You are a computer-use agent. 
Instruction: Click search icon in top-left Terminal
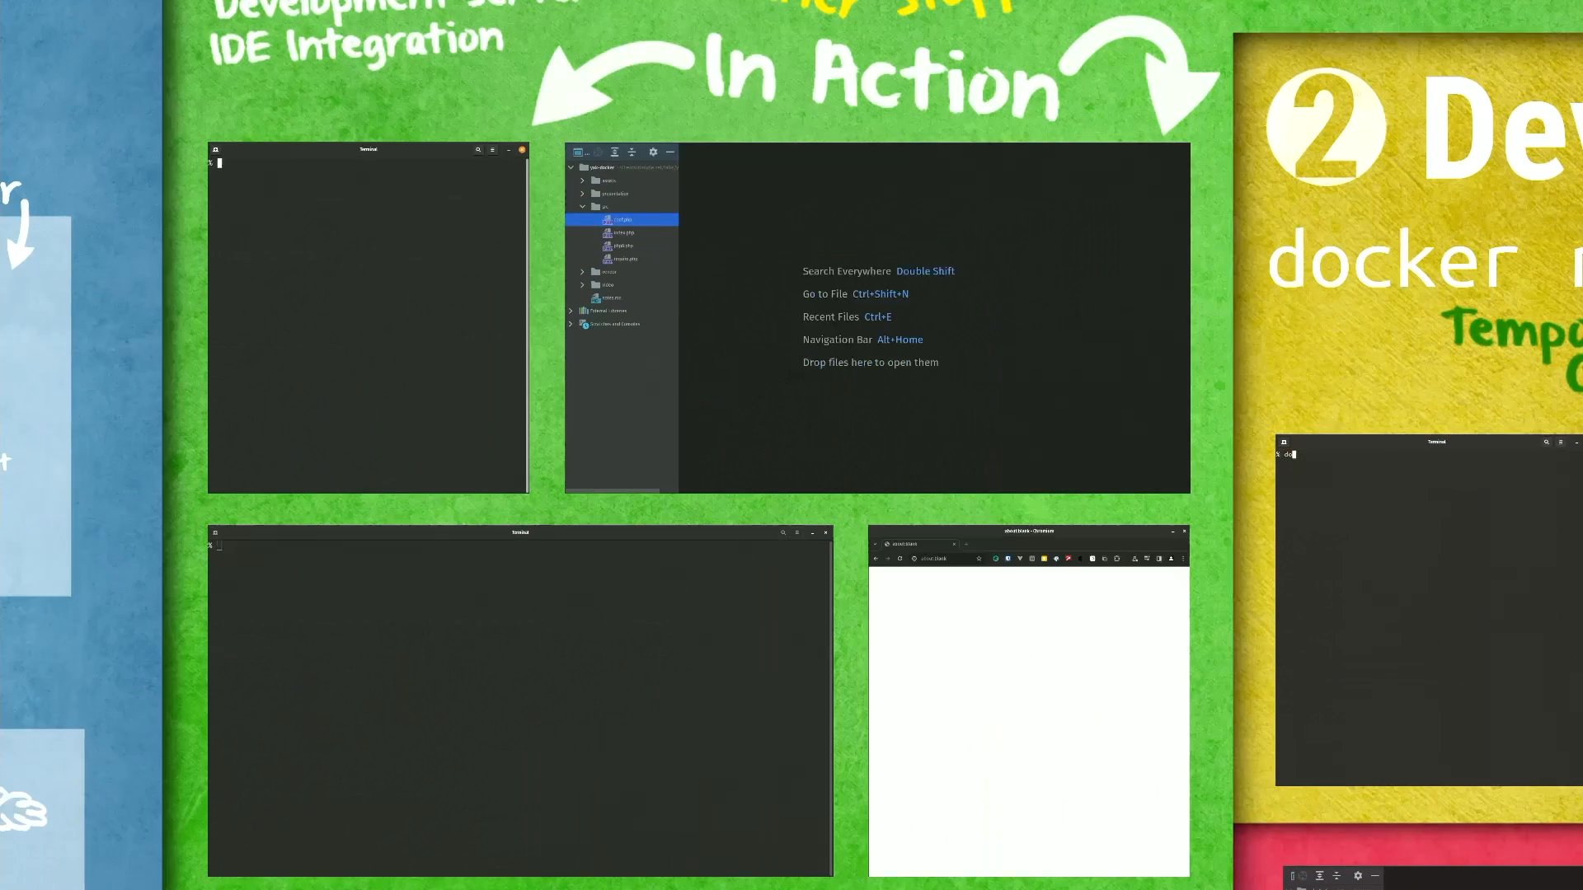coord(478,150)
